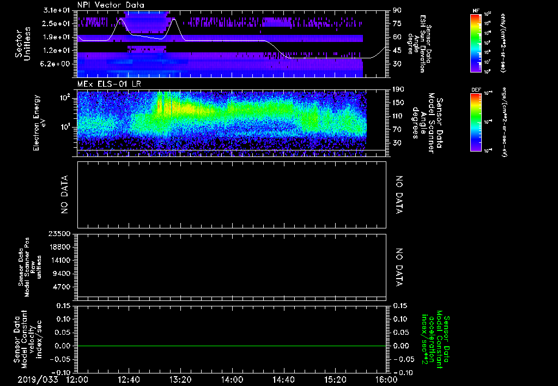Viewport: 558px width, 386px height.
Task: Click the 150 scanner angle tick
Action: (x=399, y=102)
